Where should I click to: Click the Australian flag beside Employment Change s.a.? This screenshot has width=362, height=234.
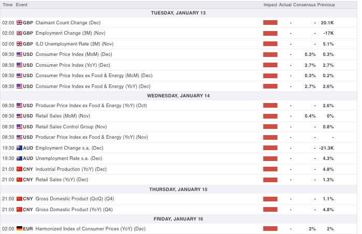(x=19, y=148)
